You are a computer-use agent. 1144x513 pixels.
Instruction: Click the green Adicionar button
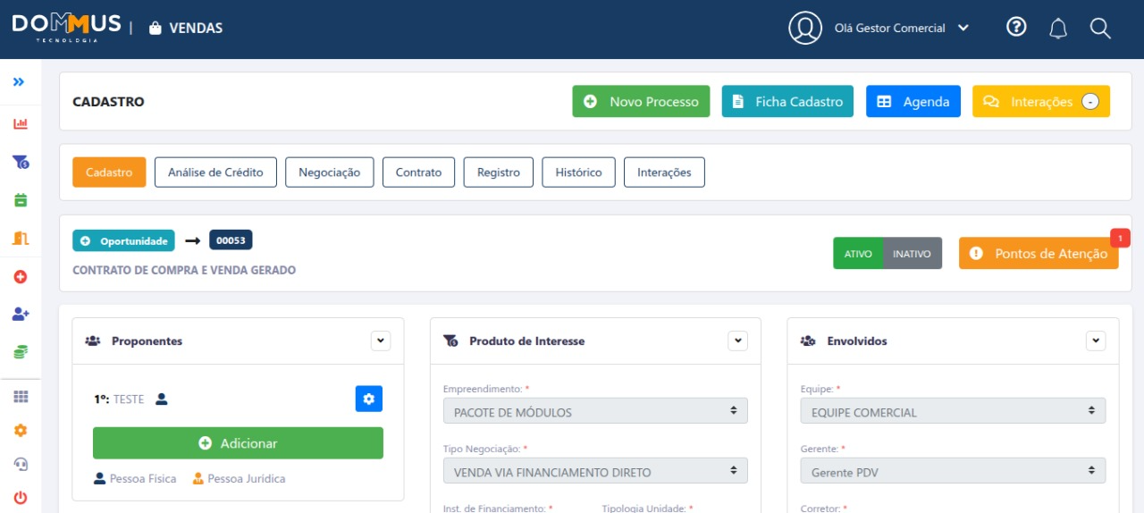[238, 443]
